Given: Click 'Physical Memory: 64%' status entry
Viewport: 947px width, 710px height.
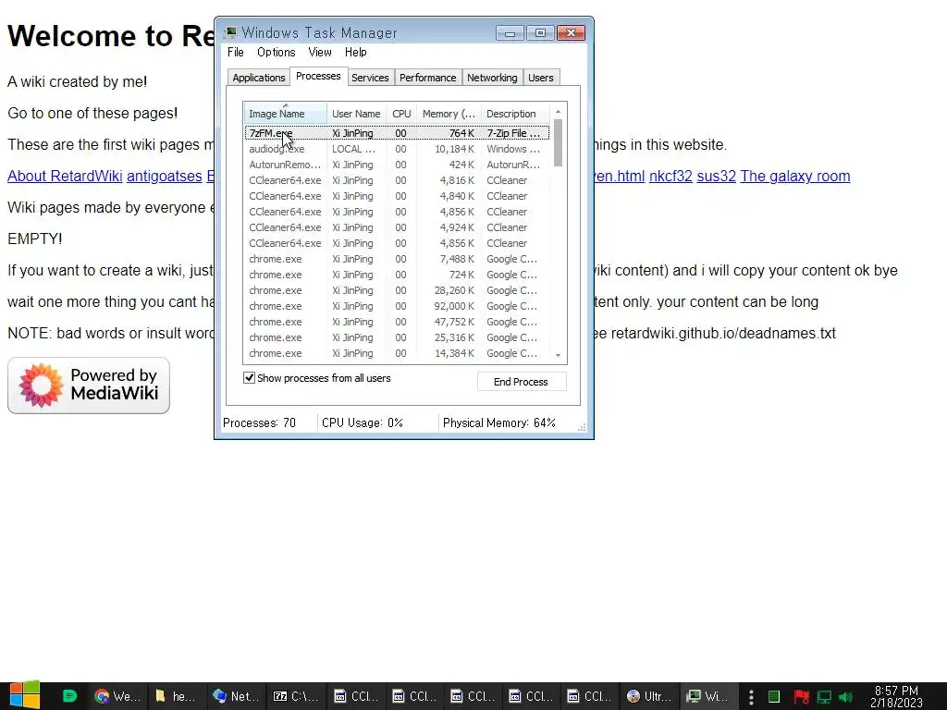Looking at the screenshot, I should (x=498, y=422).
